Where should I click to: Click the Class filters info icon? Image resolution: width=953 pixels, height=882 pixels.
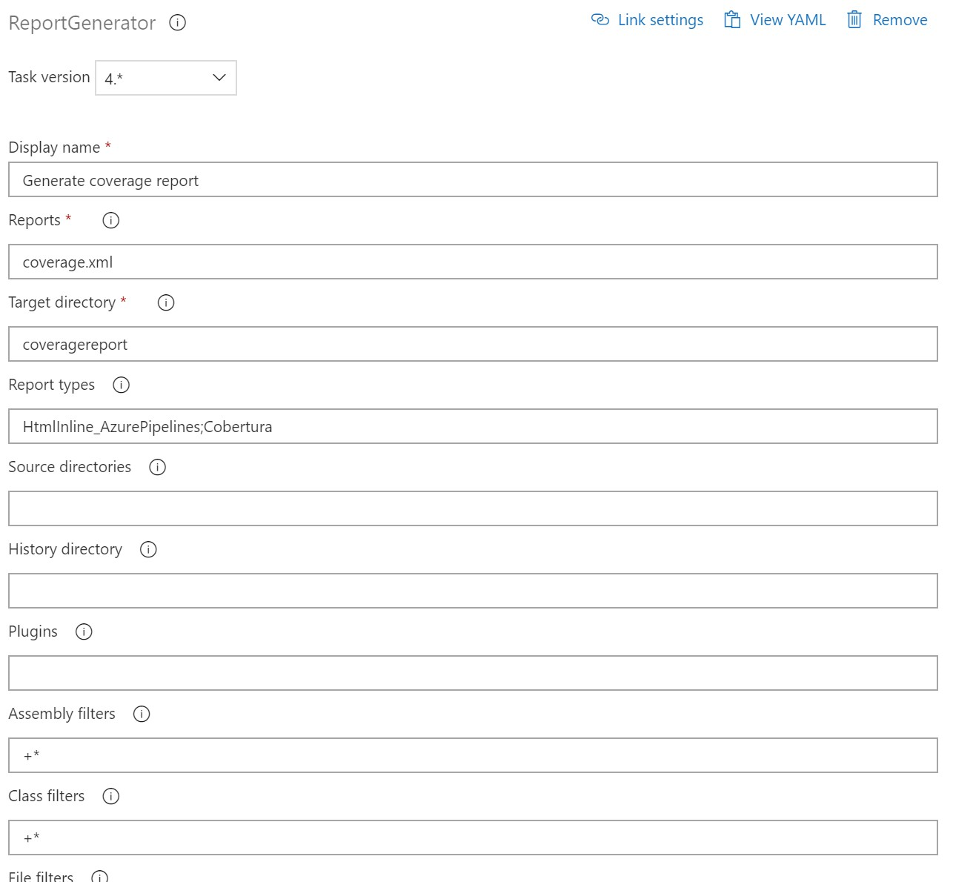110,796
